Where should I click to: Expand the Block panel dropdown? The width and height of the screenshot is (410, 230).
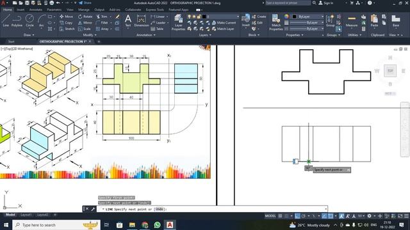click(254, 34)
